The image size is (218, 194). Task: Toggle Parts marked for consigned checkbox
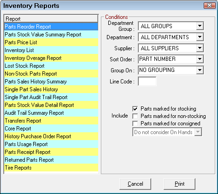click(x=135, y=123)
